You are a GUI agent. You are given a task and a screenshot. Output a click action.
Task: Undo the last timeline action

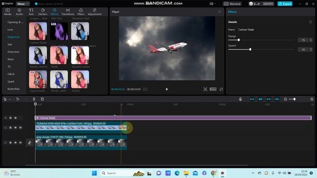[17, 99]
